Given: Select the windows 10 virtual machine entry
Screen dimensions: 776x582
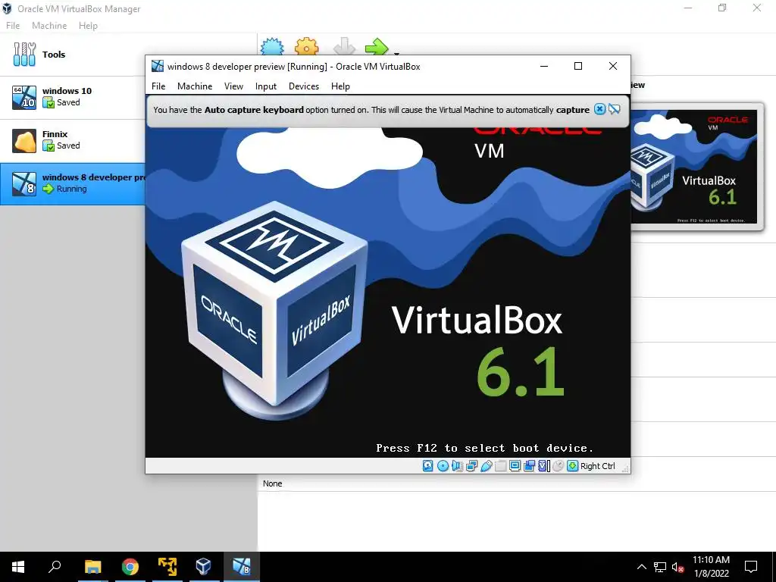Looking at the screenshot, I should tap(72, 97).
